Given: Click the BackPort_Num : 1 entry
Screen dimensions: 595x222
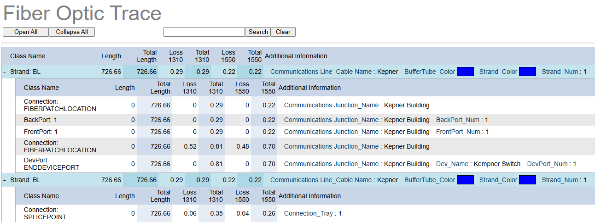Looking at the screenshot, I should point(462,120).
